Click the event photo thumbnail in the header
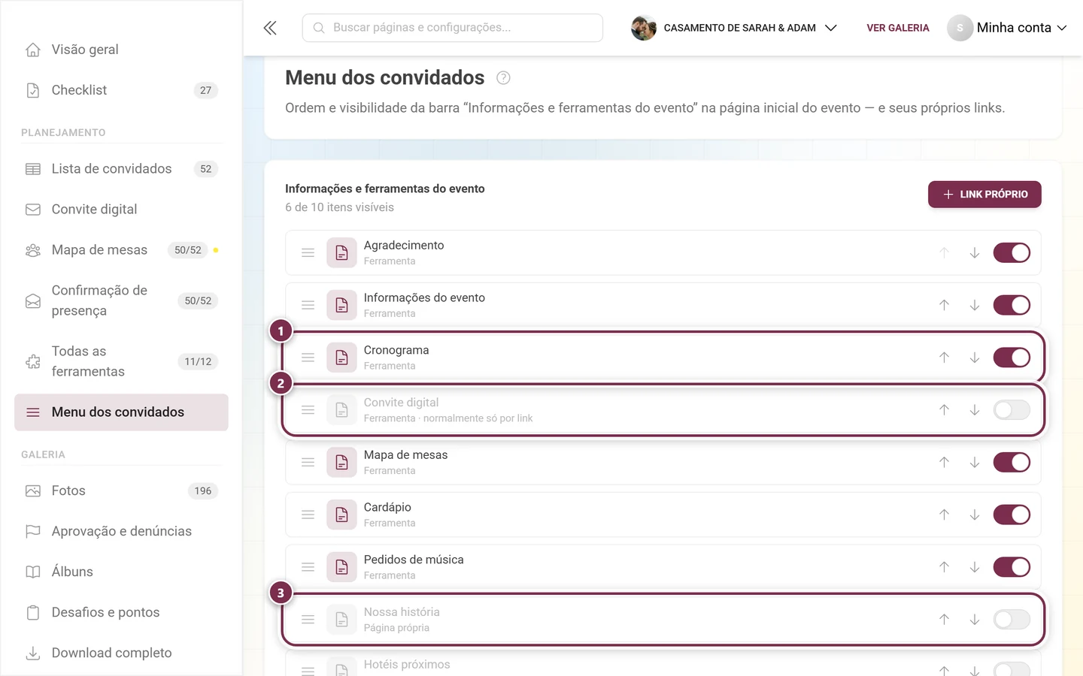 [644, 28]
